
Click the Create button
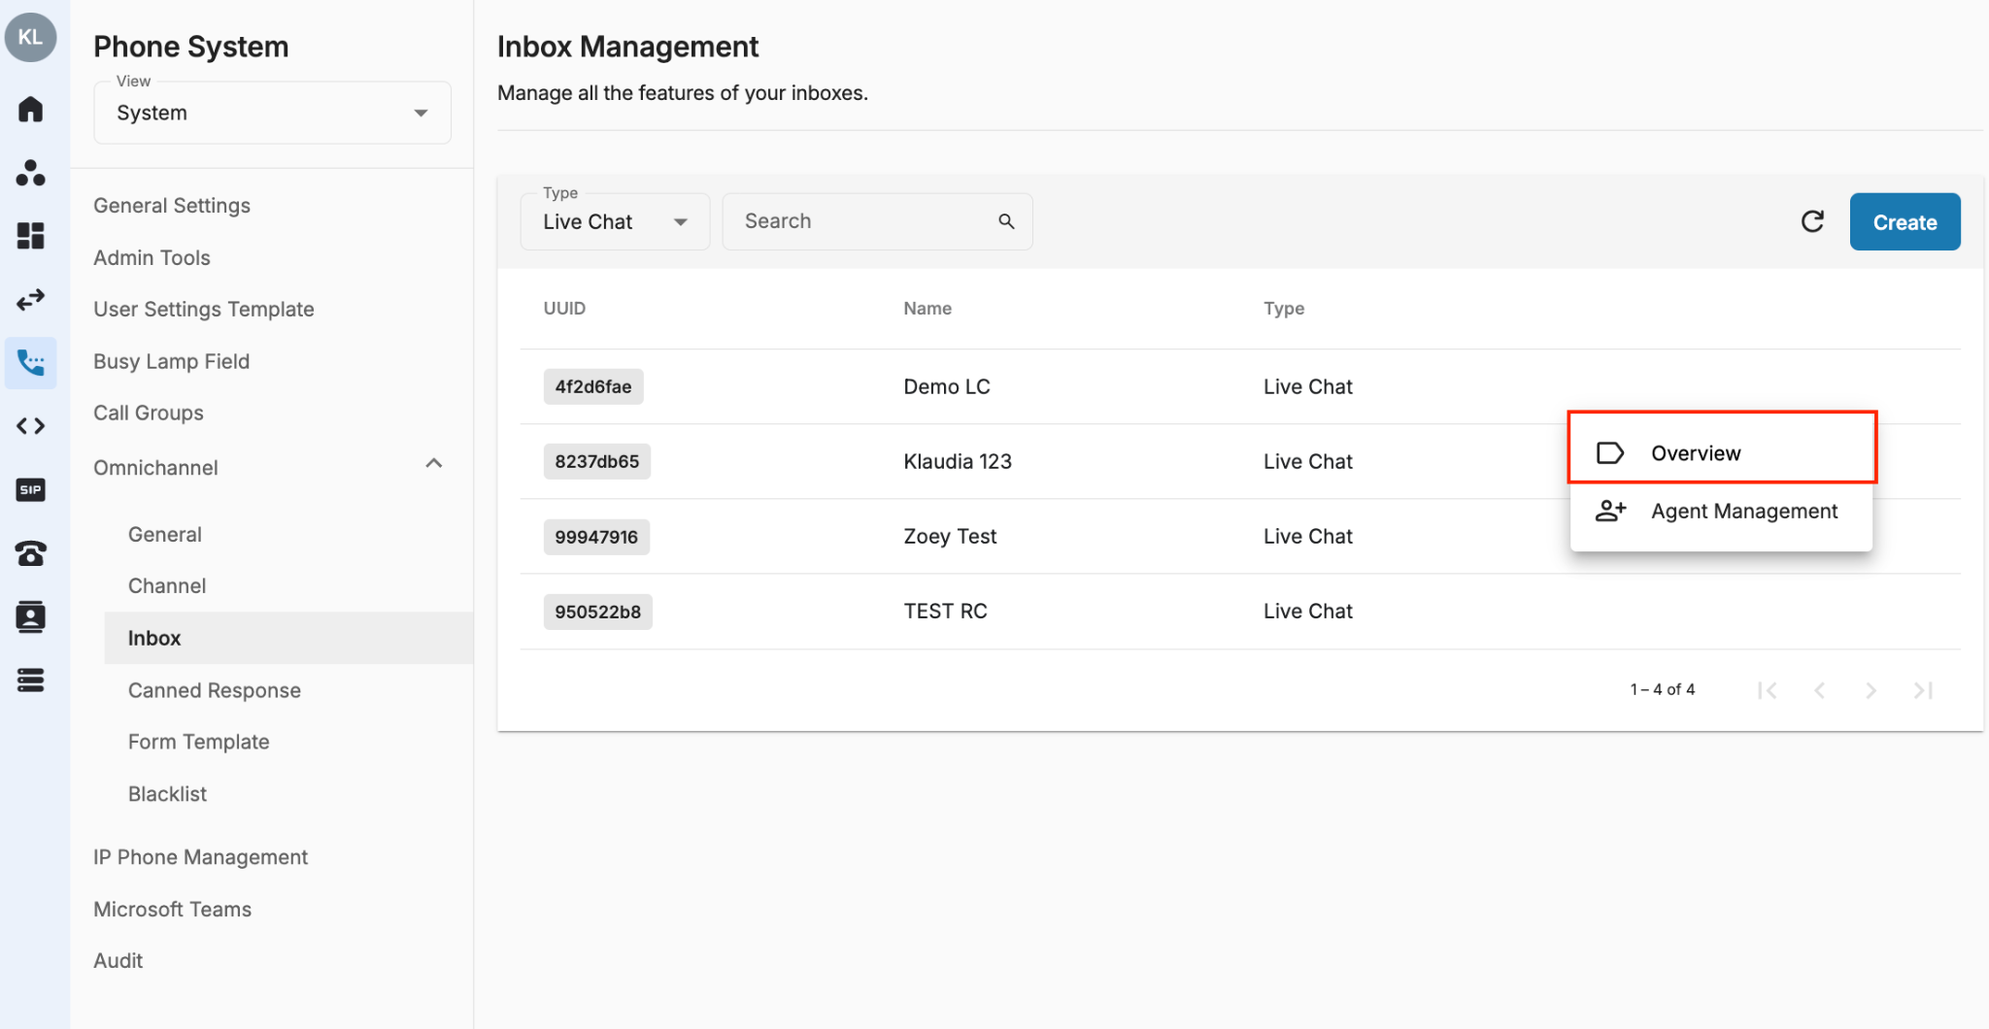[x=1905, y=221]
